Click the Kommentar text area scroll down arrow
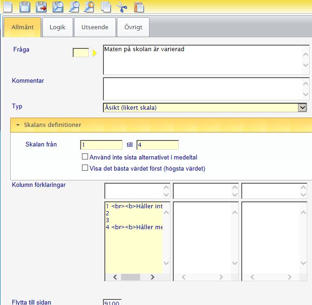312x305 pixels. click(305, 94)
